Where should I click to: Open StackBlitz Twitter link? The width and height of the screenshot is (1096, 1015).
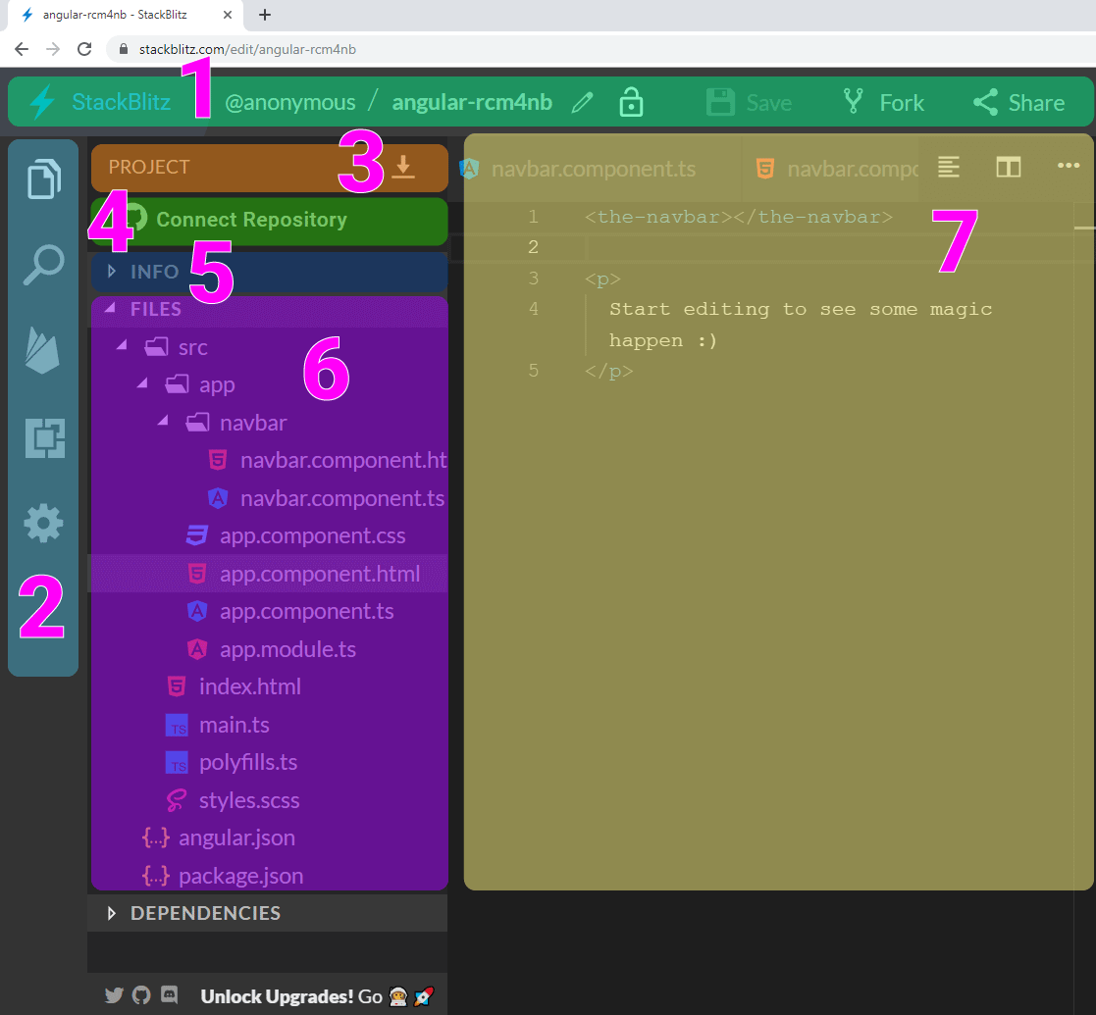(114, 995)
